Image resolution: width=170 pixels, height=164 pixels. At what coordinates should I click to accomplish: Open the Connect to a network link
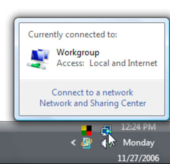[x=93, y=93]
